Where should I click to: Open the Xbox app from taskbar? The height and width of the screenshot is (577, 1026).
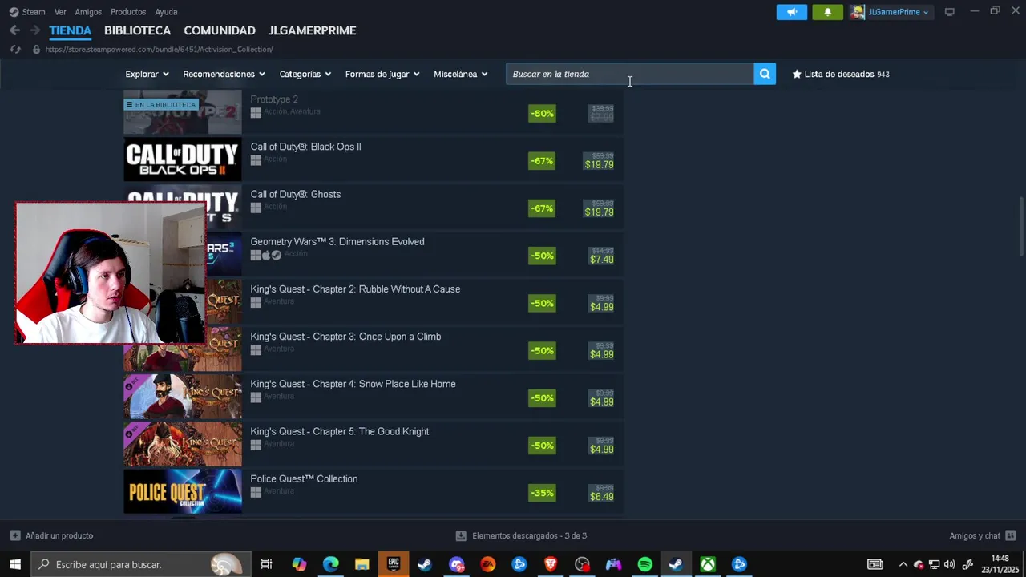click(x=708, y=564)
